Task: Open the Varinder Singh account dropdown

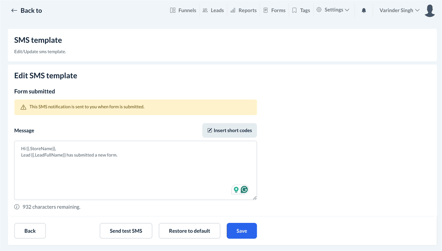Action: pyautogui.click(x=399, y=11)
